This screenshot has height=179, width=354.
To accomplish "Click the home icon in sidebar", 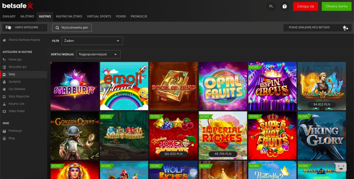I will (4, 40).
